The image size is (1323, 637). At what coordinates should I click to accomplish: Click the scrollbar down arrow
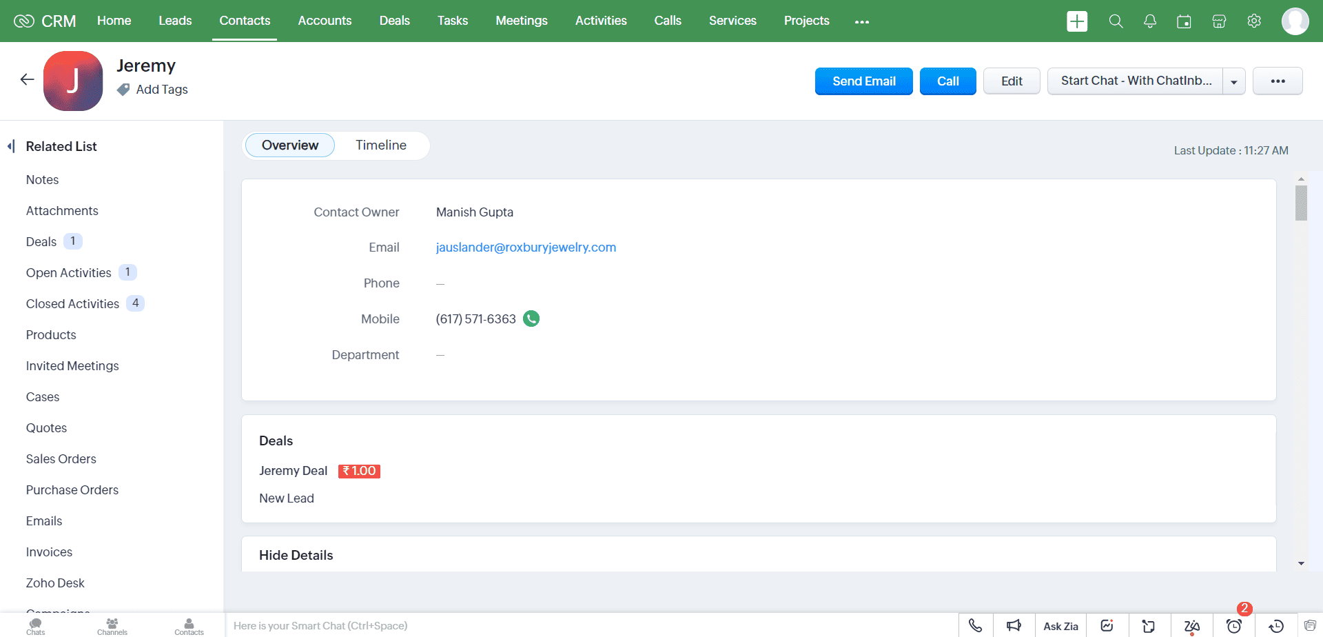1301,563
